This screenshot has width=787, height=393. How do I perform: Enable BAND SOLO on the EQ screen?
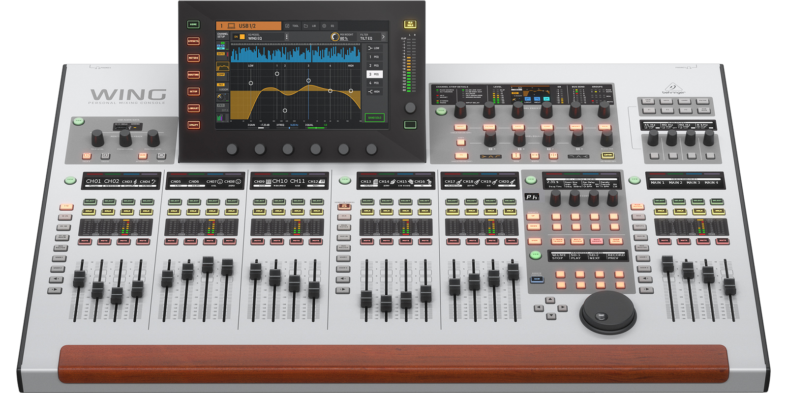(374, 118)
